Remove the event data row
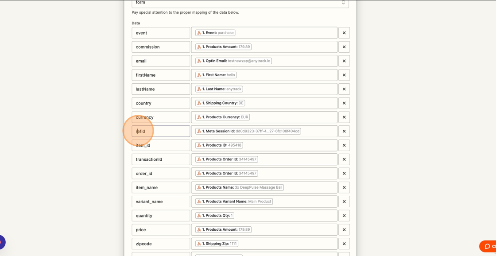 coord(344,33)
